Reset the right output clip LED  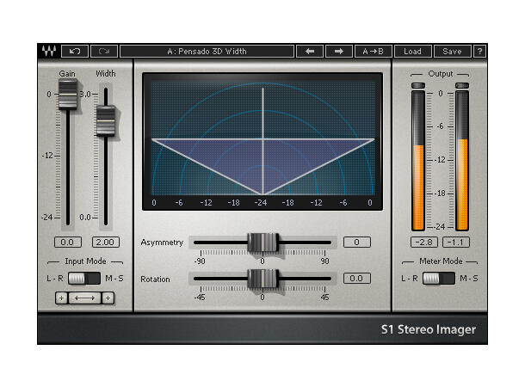[x=462, y=86]
